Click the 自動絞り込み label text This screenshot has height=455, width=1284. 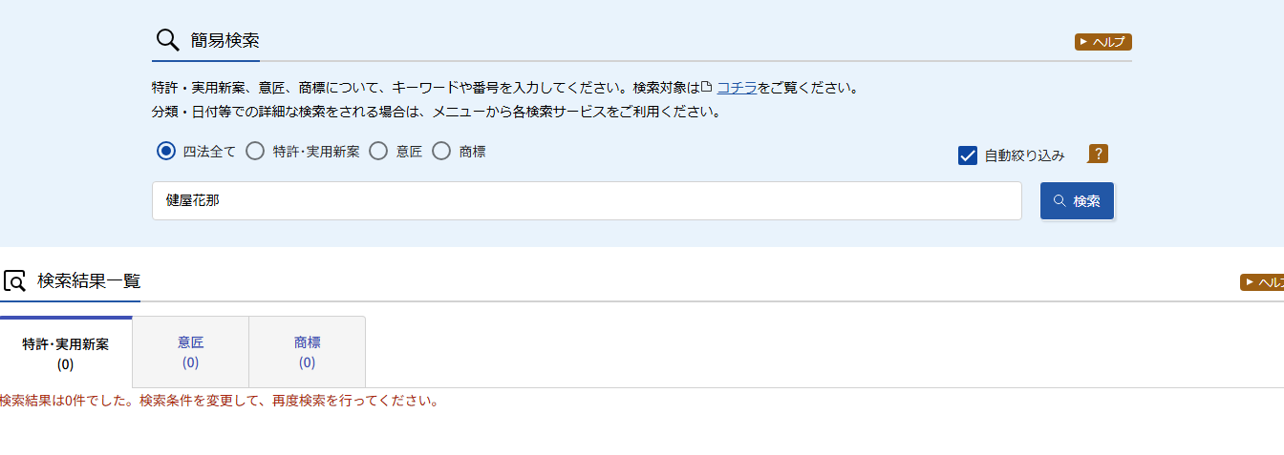pyautogui.click(x=1024, y=155)
